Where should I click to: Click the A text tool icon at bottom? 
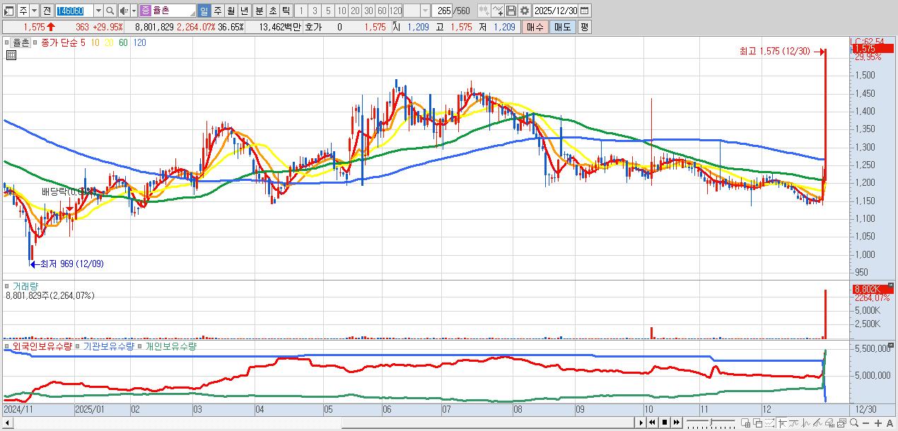point(890,423)
